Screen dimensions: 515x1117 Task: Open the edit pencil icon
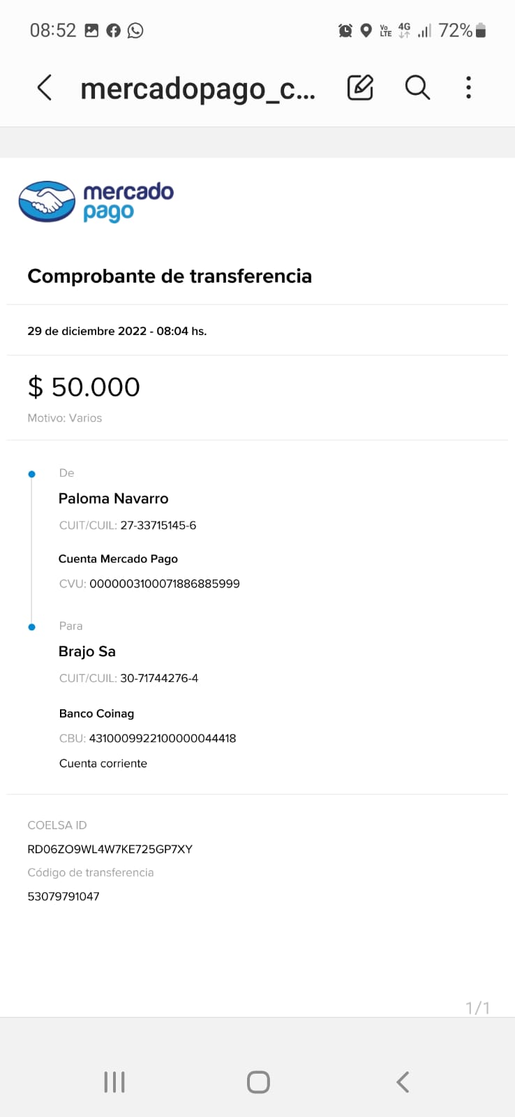(360, 87)
